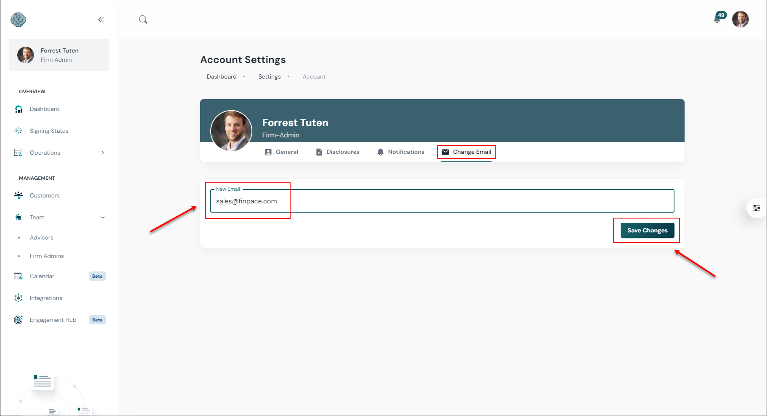
Task: Click the Notifications tab bell icon
Action: (x=381, y=152)
